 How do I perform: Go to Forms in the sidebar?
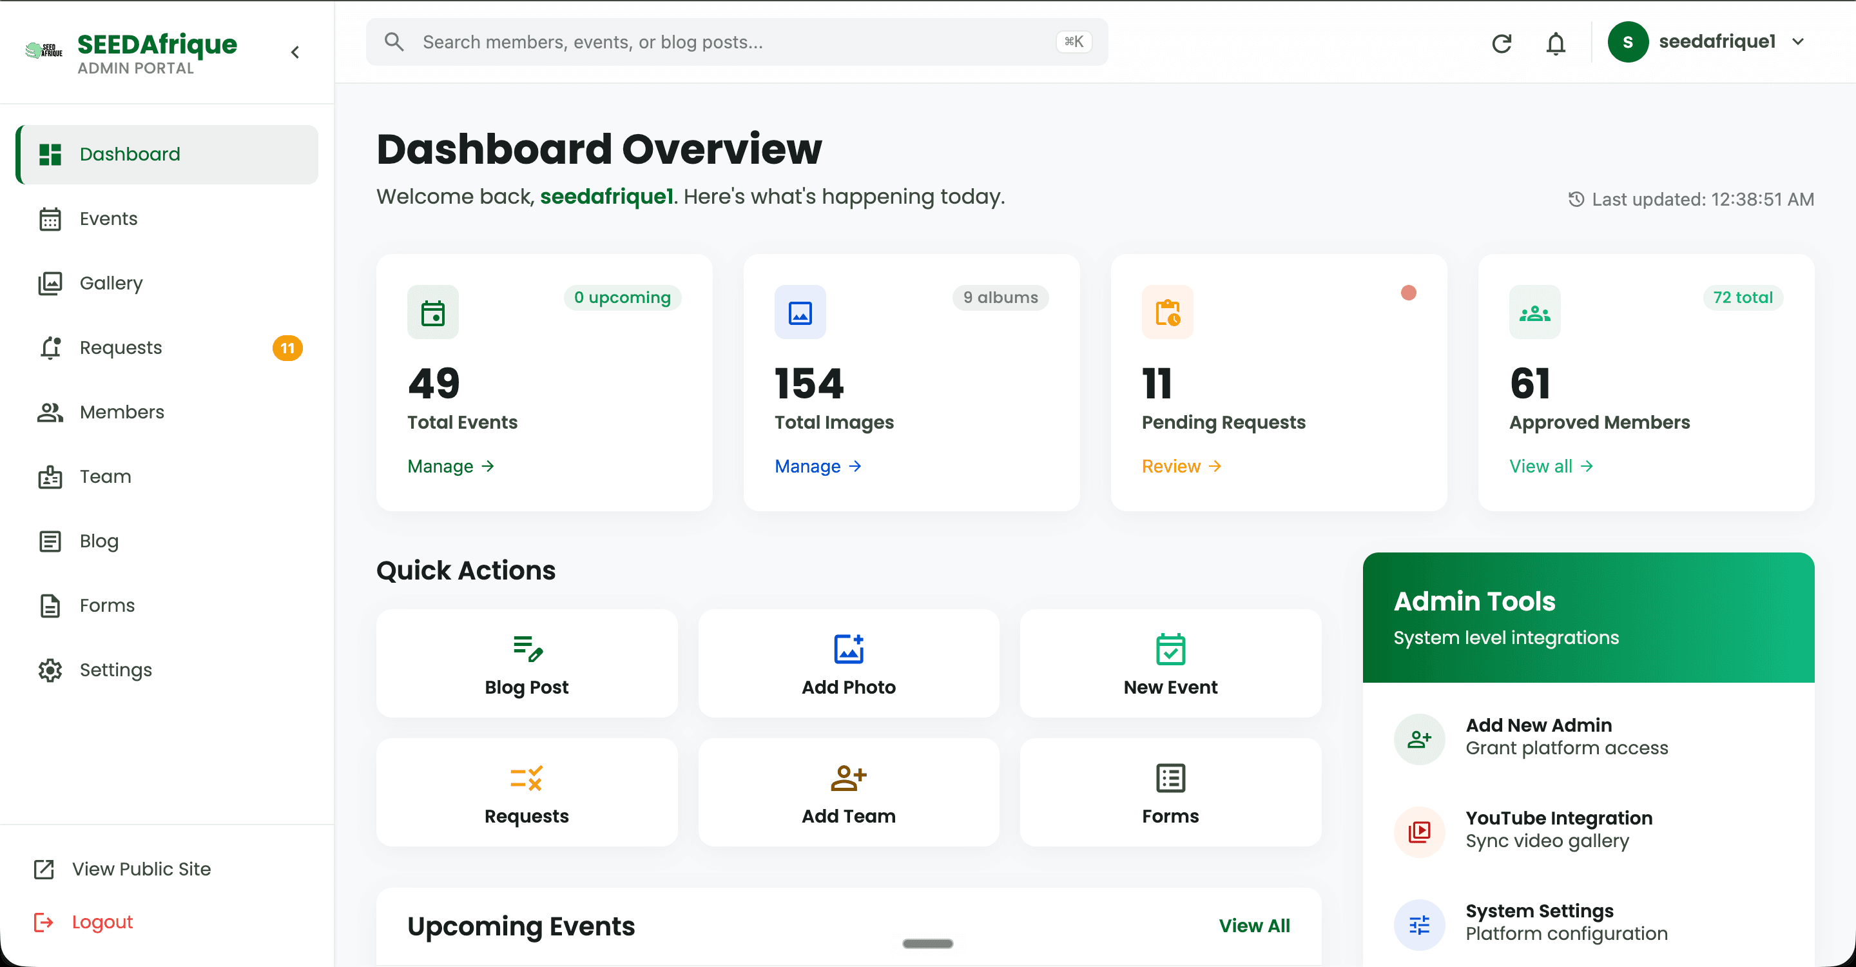[x=167, y=605]
